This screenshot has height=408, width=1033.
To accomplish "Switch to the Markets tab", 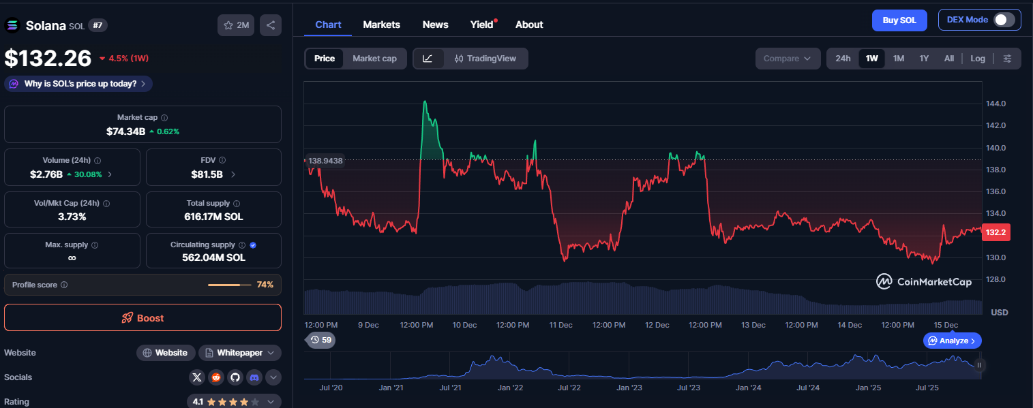I will point(381,25).
